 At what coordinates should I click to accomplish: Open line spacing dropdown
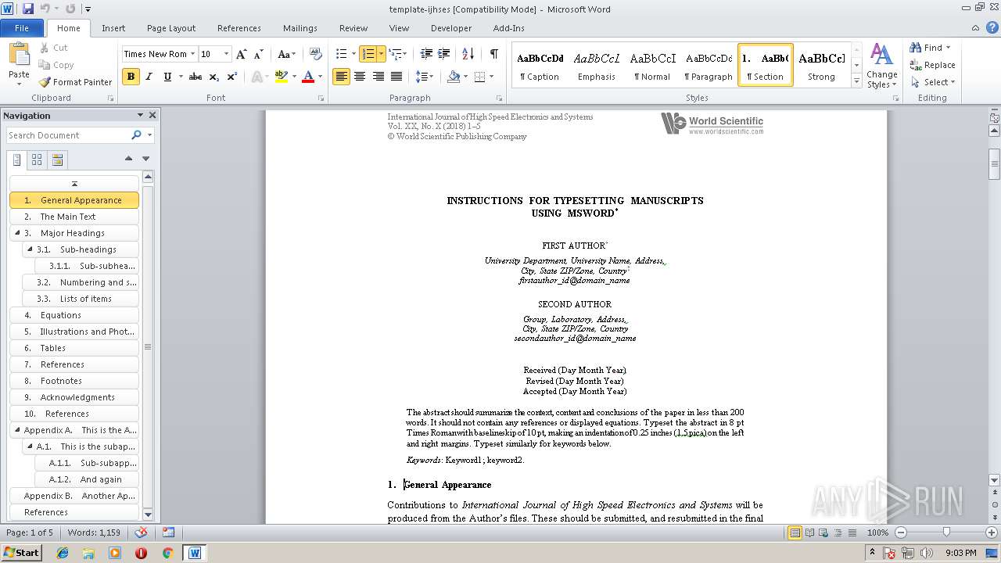tap(425, 77)
